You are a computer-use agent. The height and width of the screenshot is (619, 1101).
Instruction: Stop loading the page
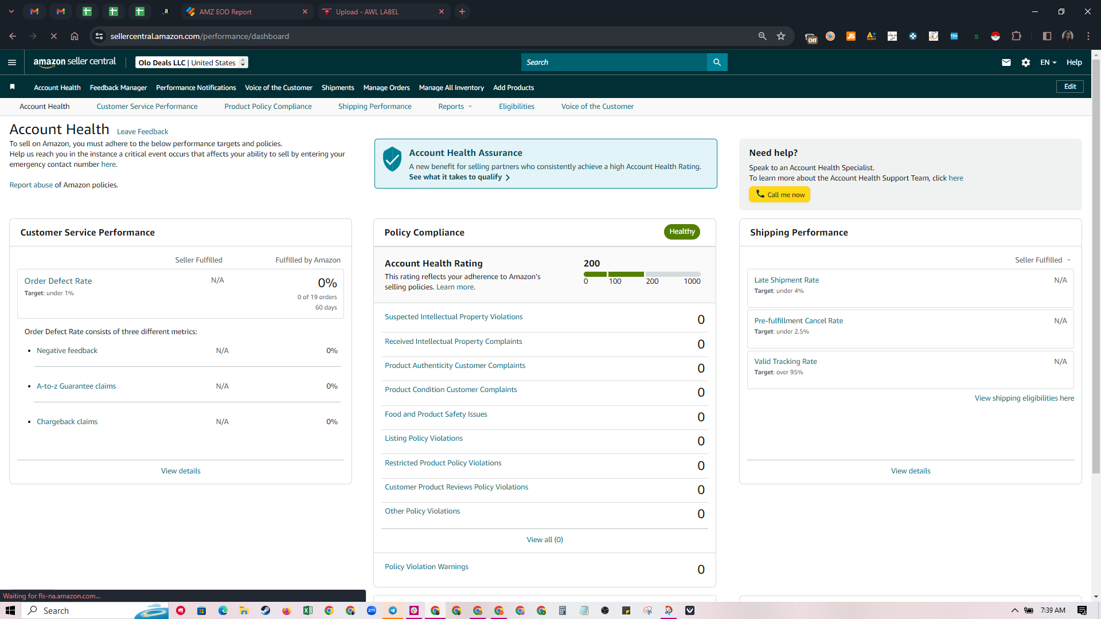53,36
